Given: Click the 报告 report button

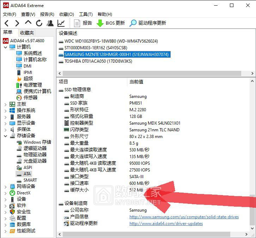Looking at the screenshot, I should click(x=83, y=23).
